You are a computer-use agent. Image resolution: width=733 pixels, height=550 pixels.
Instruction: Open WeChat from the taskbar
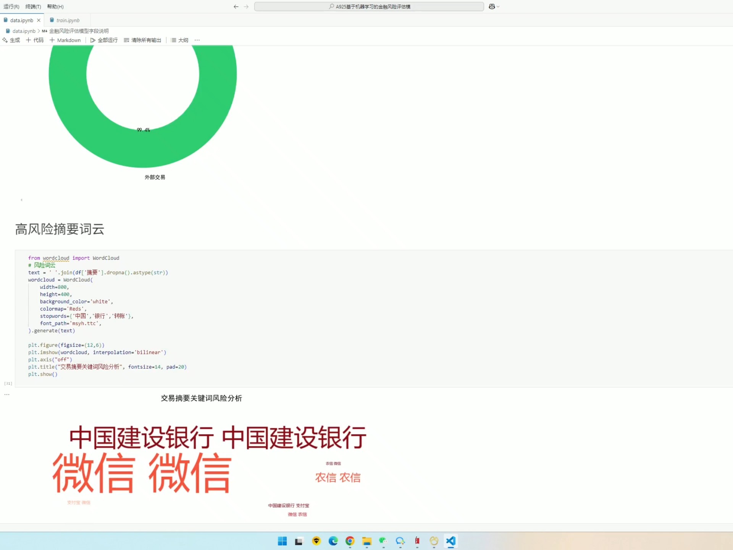pos(383,541)
